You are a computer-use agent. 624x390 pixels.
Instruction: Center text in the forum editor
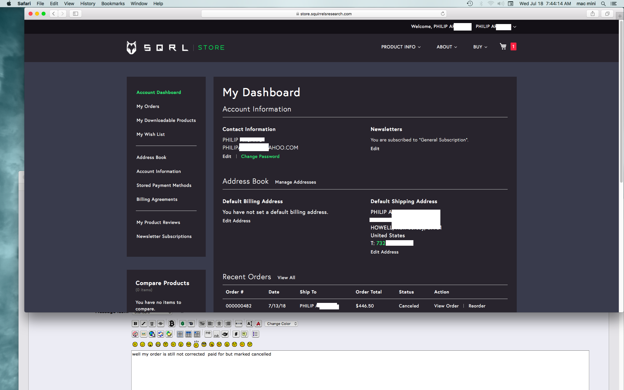pos(219,324)
